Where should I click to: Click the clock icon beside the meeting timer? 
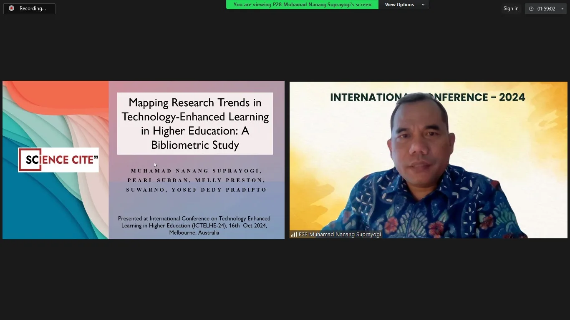click(531, 9)
